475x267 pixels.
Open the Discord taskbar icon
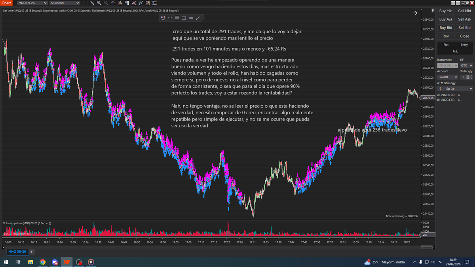[55, 262]
